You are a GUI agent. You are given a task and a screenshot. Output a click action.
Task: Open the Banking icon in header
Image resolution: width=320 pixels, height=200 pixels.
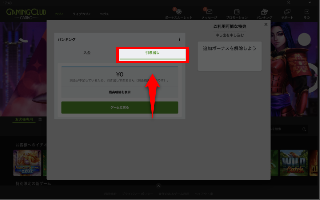tap(264, 12)
